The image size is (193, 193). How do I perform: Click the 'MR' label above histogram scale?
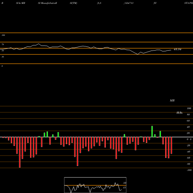point(172,100)
